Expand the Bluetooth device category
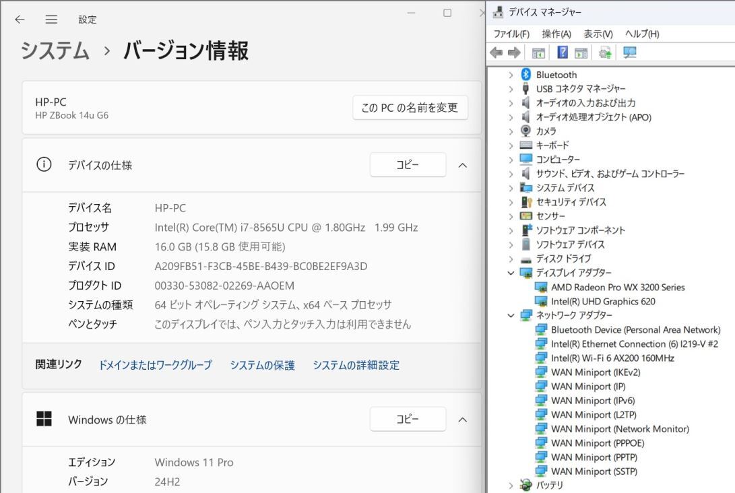The height and width of the screenshot is (493, 735). coord(511,74)
